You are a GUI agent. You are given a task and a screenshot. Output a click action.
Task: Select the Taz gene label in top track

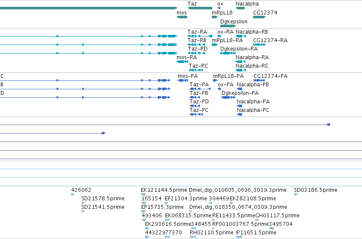(x=192, y=4)
